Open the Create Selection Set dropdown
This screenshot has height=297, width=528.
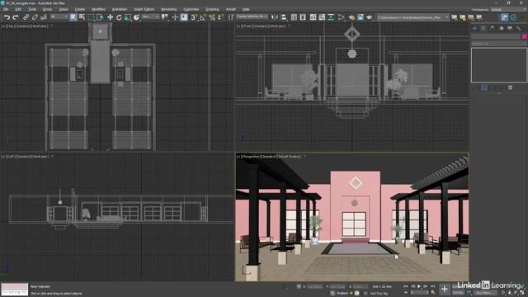click(x=252, y=16)
